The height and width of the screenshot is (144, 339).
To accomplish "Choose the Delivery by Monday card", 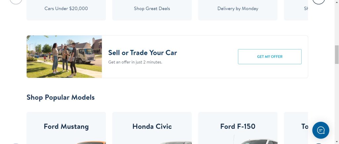I will [238, 9].
